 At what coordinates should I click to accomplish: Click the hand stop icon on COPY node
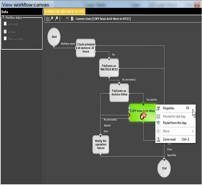point(143,116)
